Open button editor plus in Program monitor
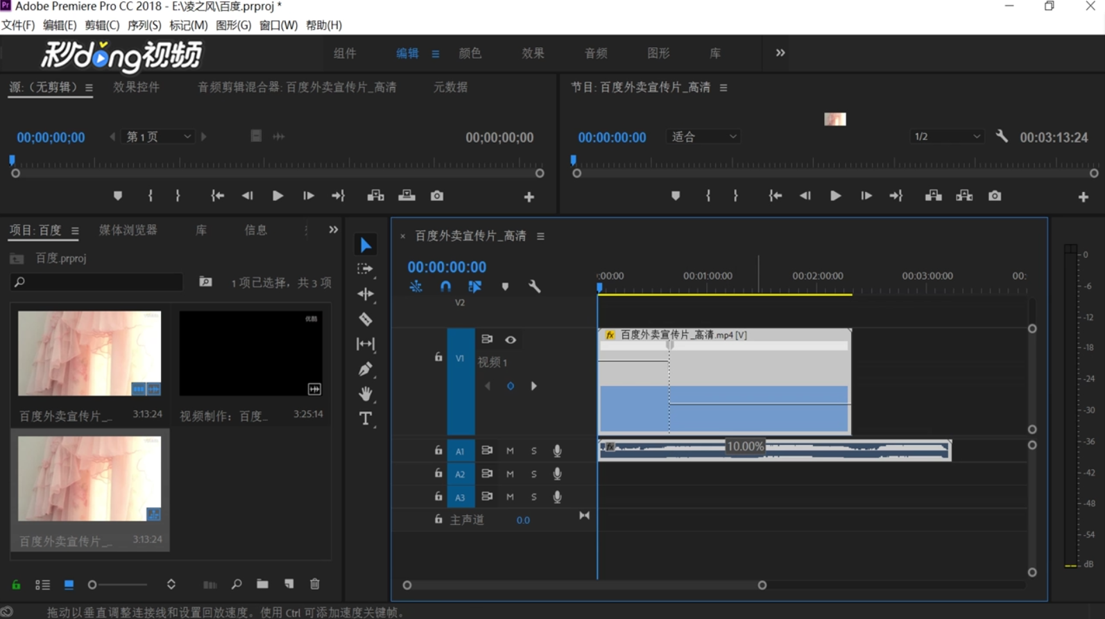Image resolution: width=1105 pixels, height=619 pixels. 1083,198
